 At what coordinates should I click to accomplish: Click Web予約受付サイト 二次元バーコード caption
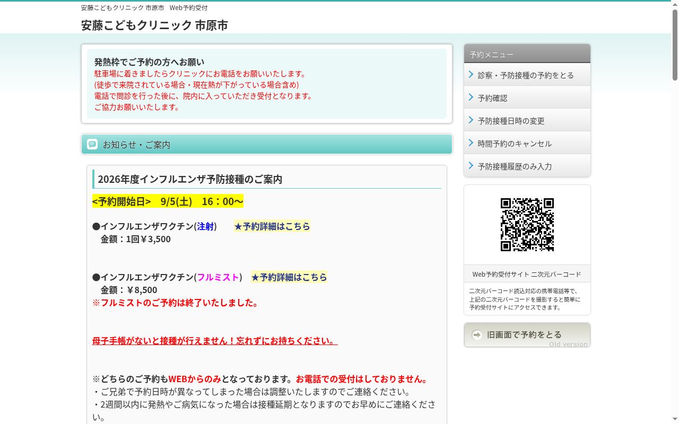click(x=527, y=274)
